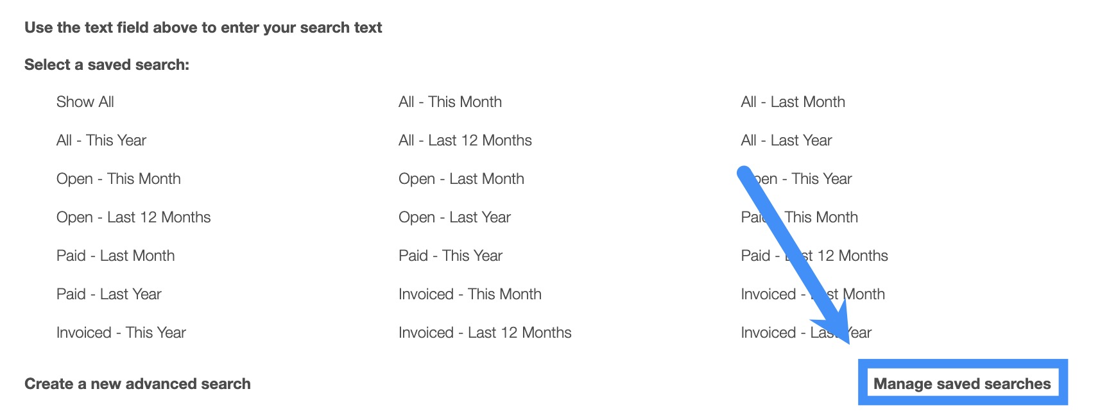Click Create a new advanced search
This screenshot has height=414, width=1100.
pyautogui.click(x=137, y=384)
